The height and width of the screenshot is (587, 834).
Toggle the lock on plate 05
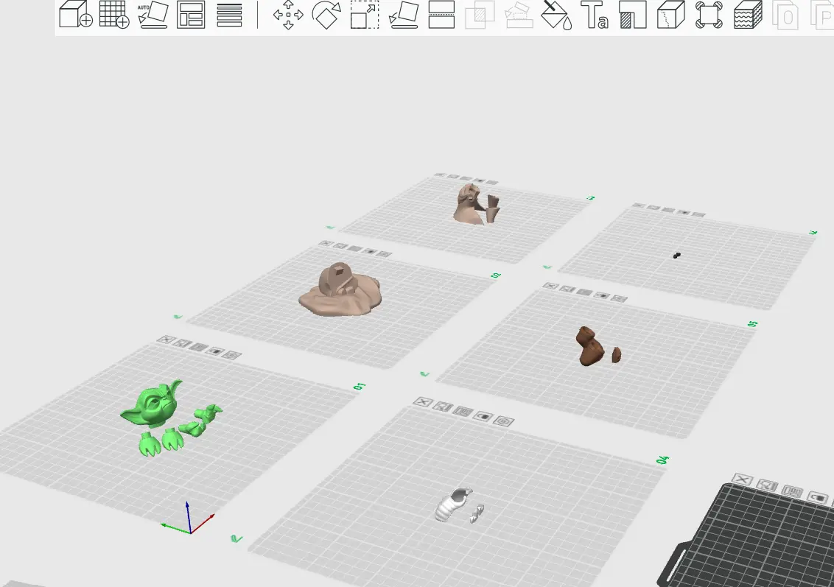pyautogui.click(x=602, y=295)
